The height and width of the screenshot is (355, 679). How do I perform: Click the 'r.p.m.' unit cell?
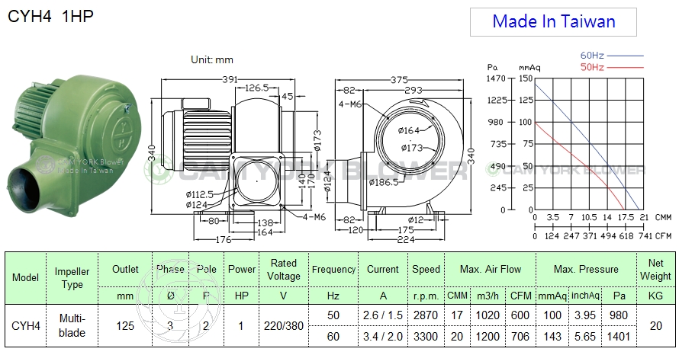click(x=426, y=296)
